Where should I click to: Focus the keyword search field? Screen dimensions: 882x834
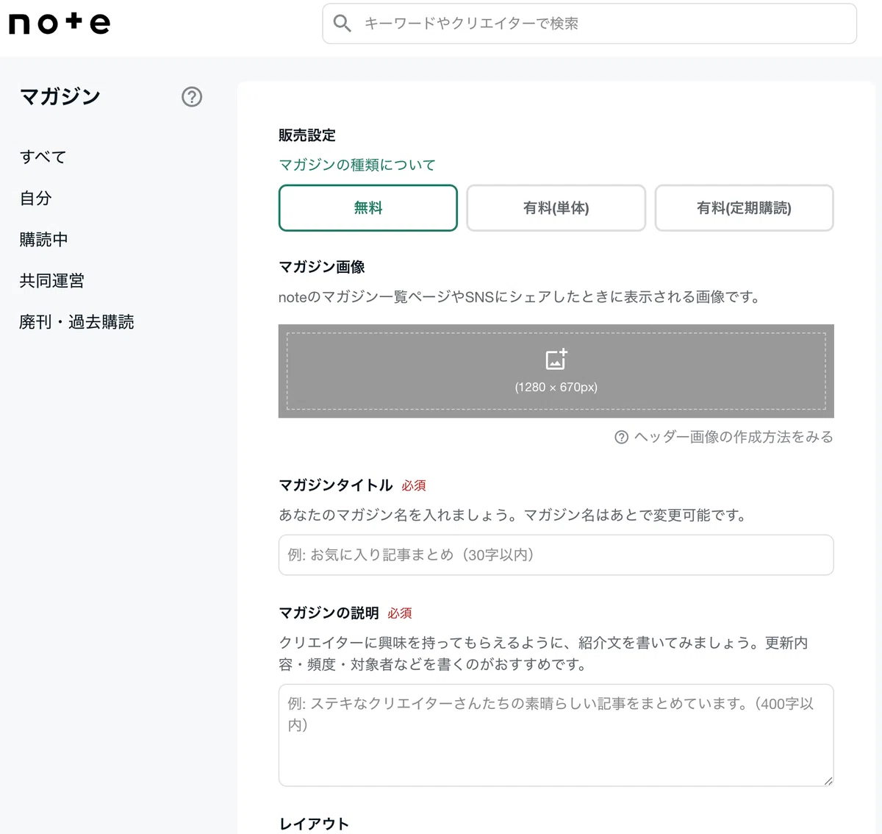click(589, 24)
